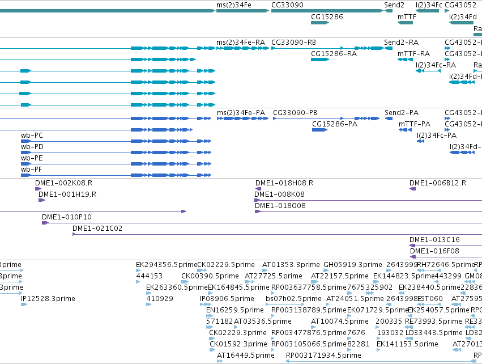This screenshot has width=482, height=364.
Task: Click the CG15286-RA transcript label
Action: (x=334, y=53)
